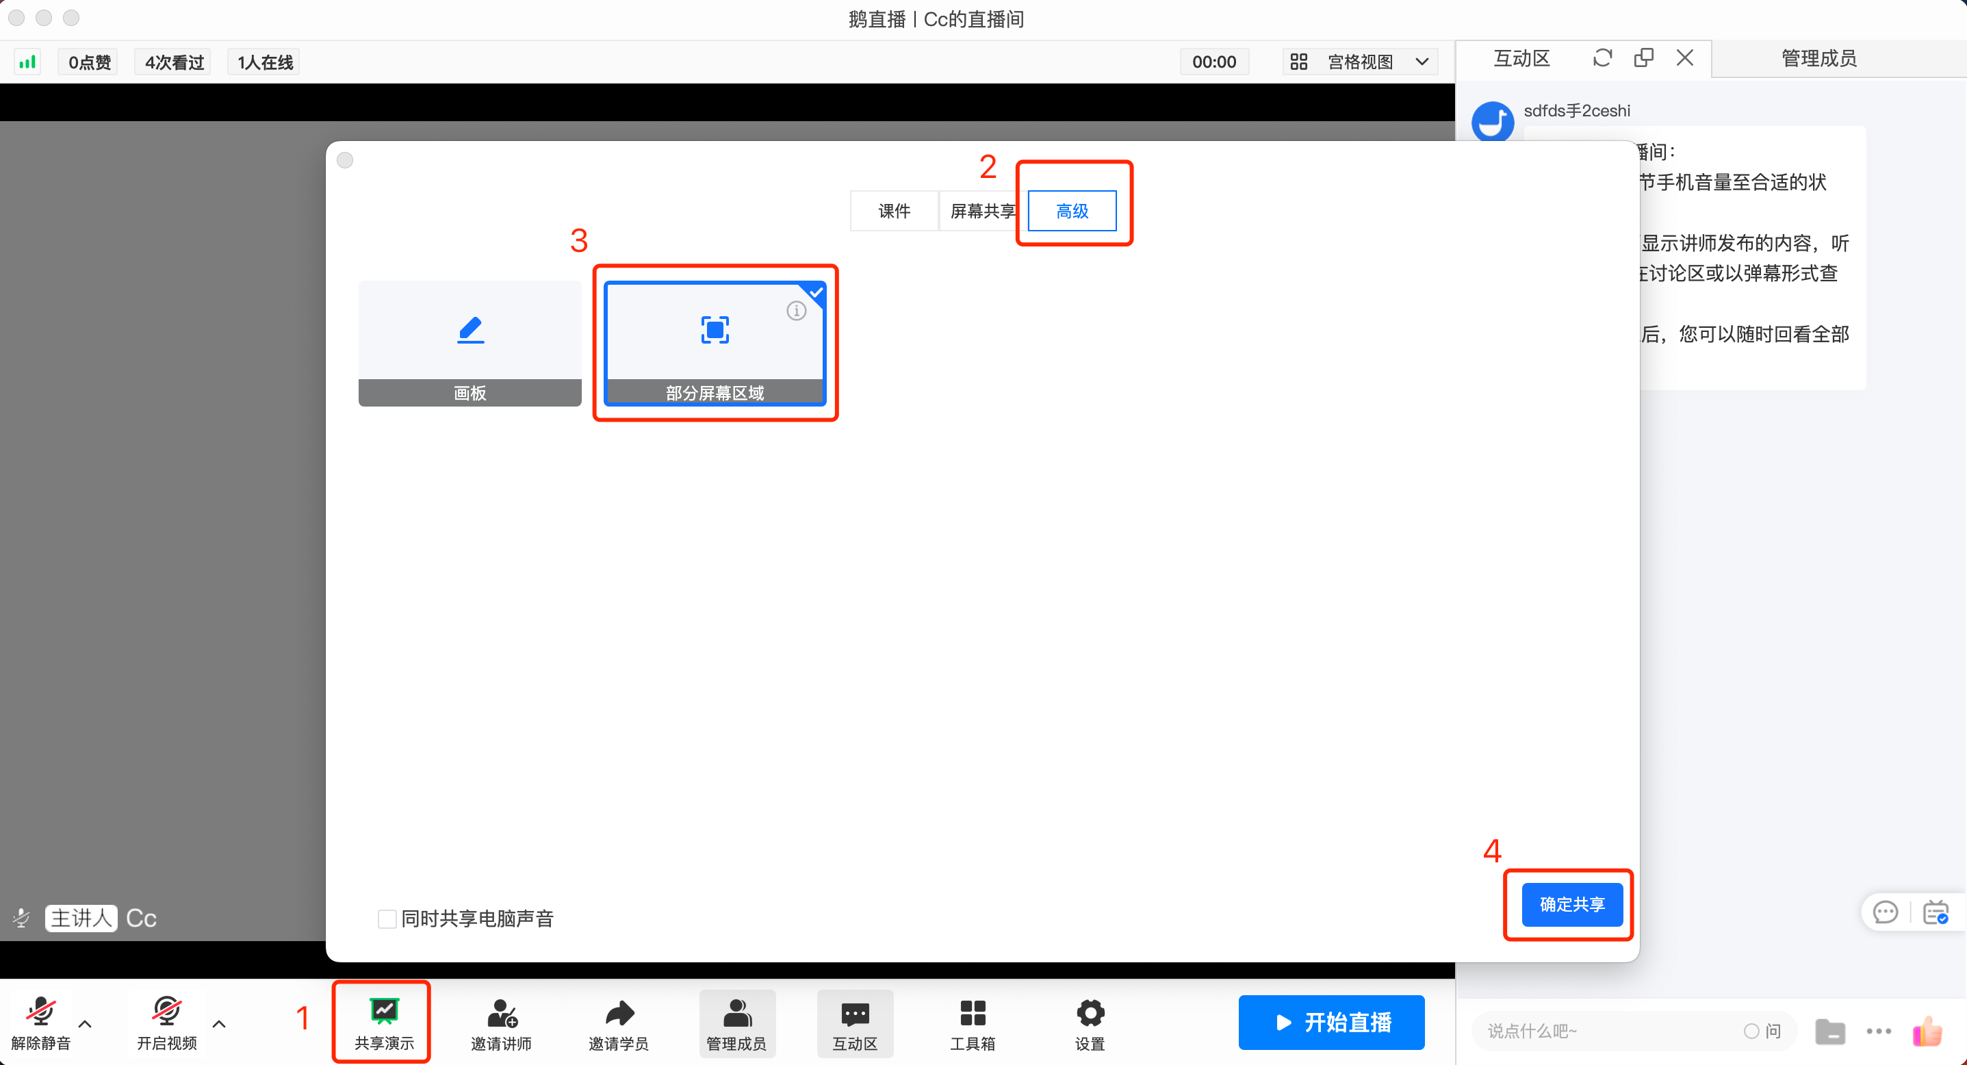Viewport: 1967px width, 1065px height.
Task: Open 共享演示 share presentation tool
Action: coord(383,1023)
